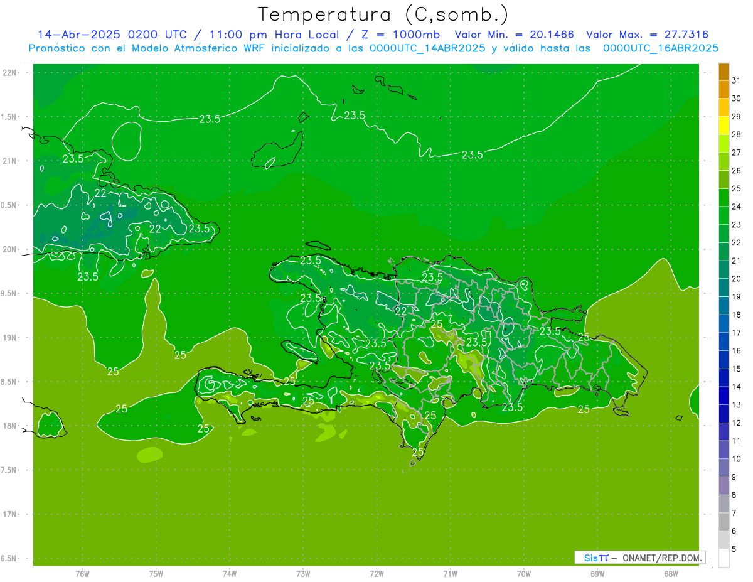Viewport: 753px width, 582px height.
Task: Click legend value "20" on the color scale
Action: click(737, 279)
